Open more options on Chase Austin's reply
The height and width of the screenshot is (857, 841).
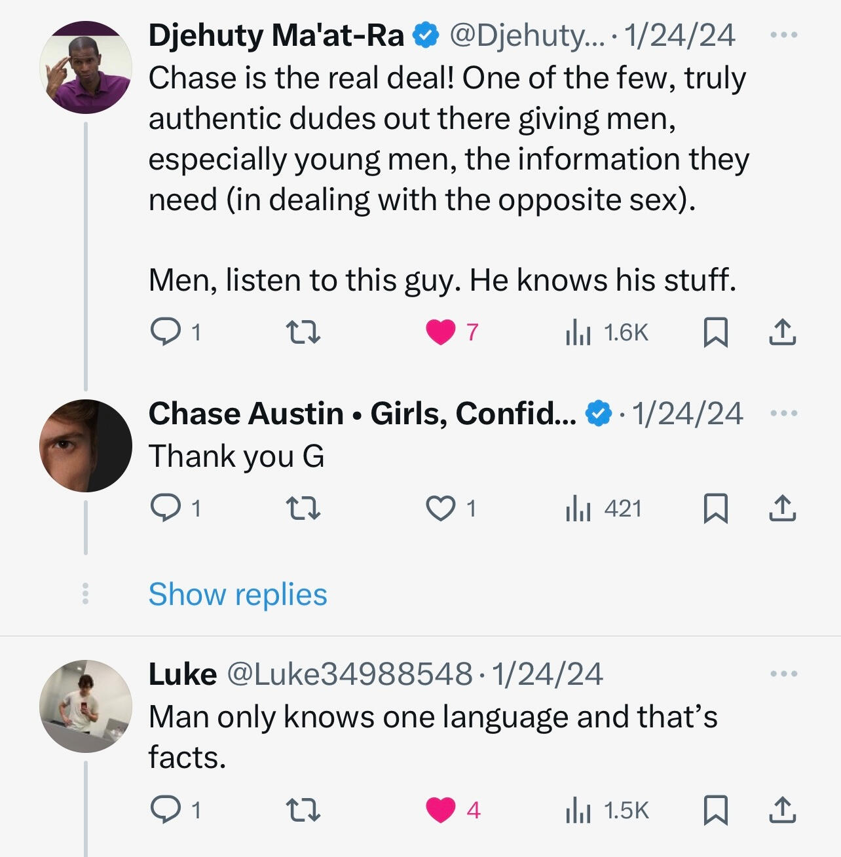[783, 413]
